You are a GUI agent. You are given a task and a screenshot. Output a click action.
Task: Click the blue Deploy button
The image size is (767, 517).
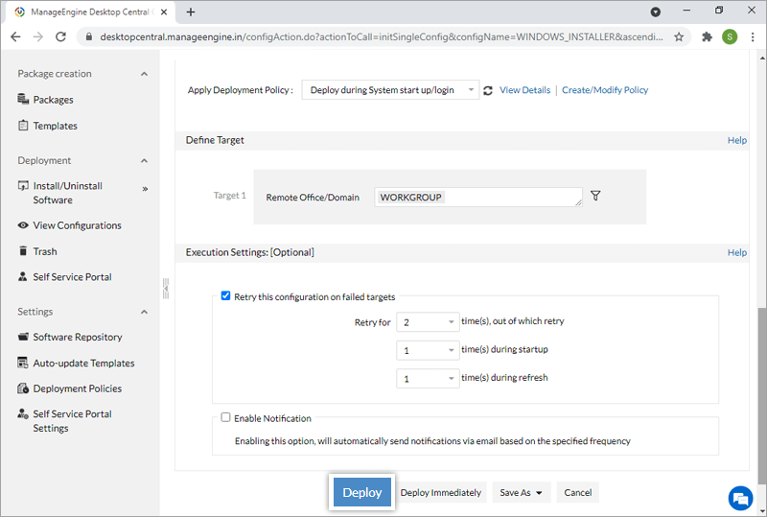(362, 492)
